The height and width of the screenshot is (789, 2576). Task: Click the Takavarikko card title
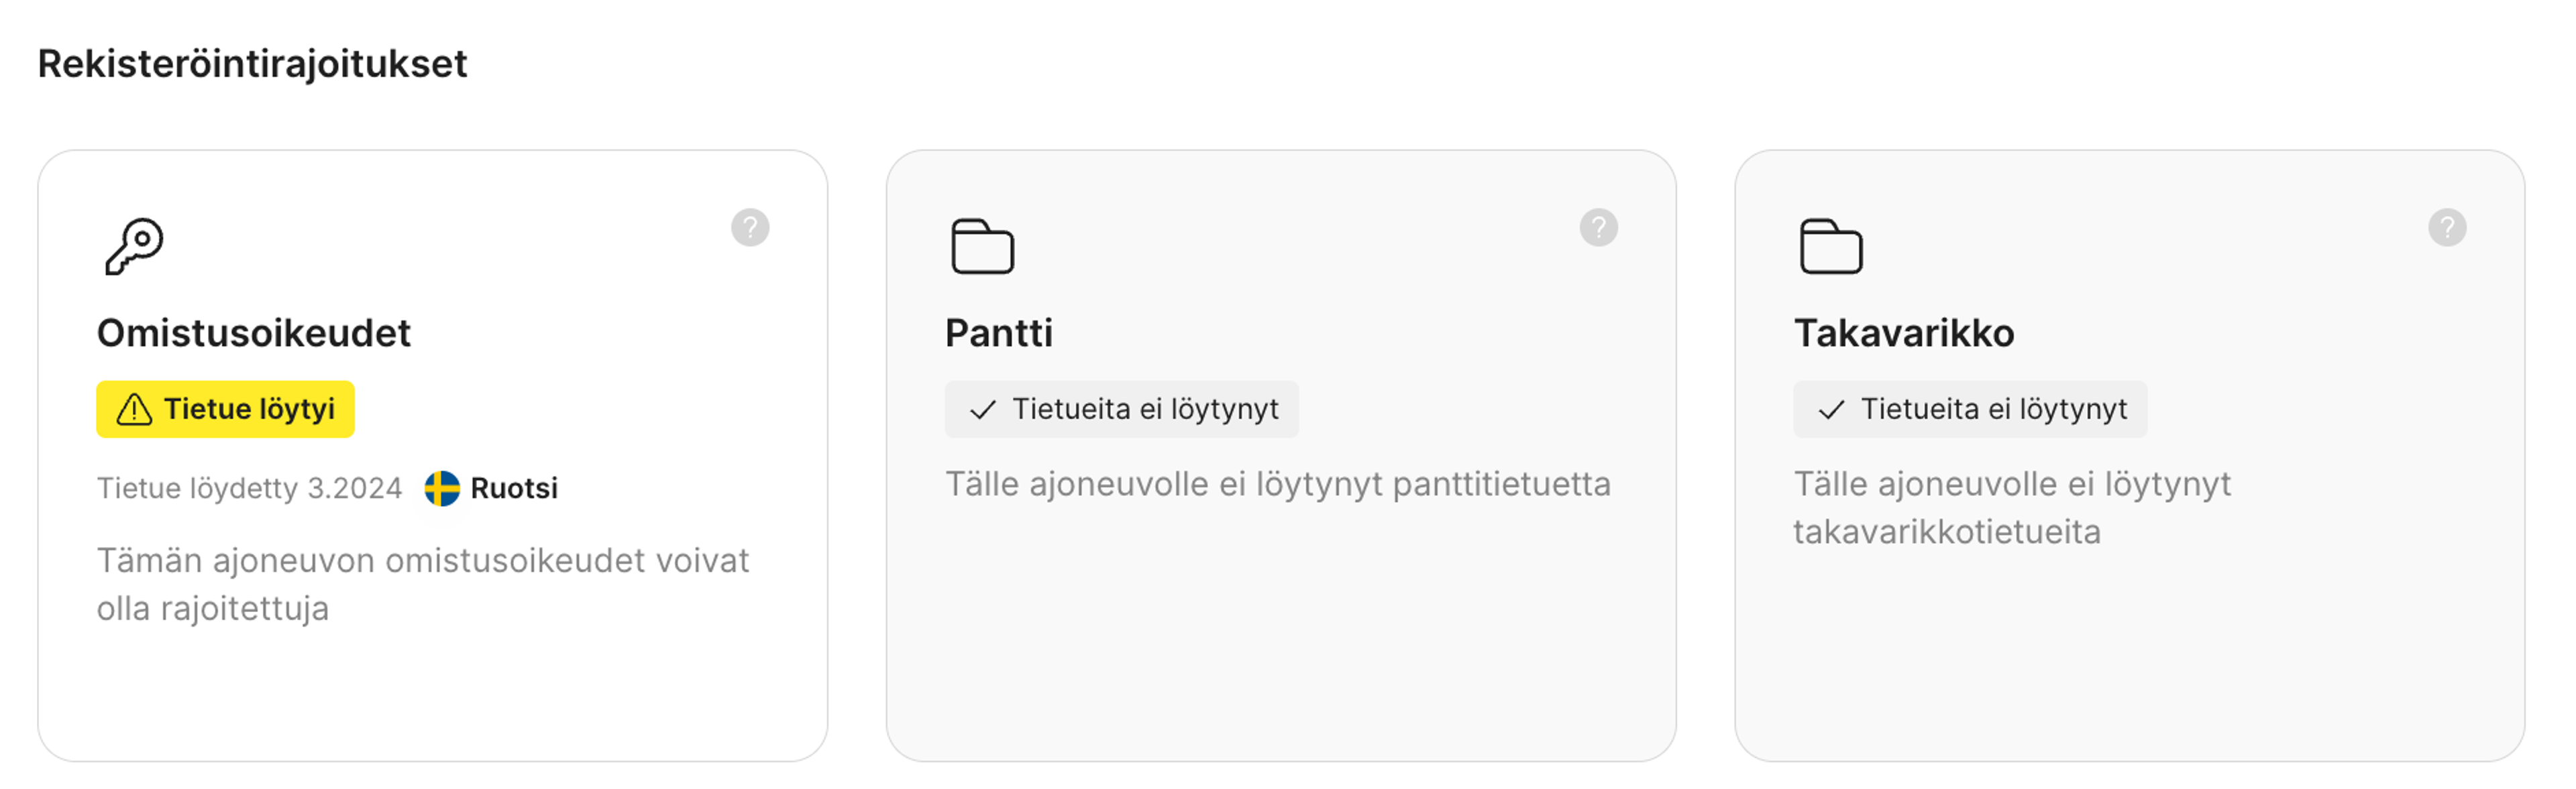1905,332
